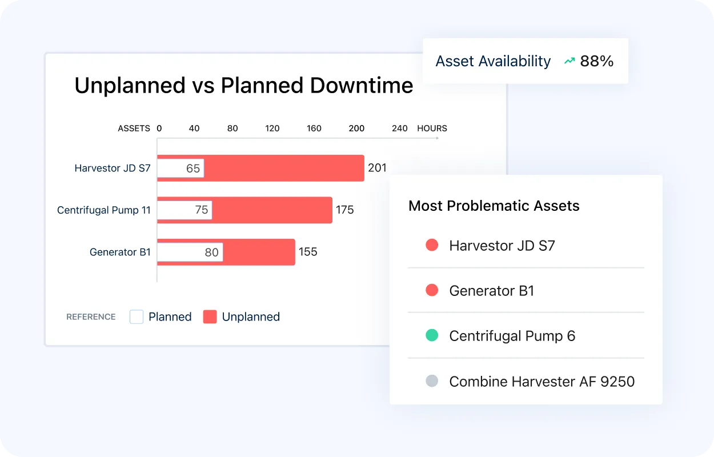Click the Harvestor JD S7 planned bar showing 65
714x457 pixels.
click(180, 168)
